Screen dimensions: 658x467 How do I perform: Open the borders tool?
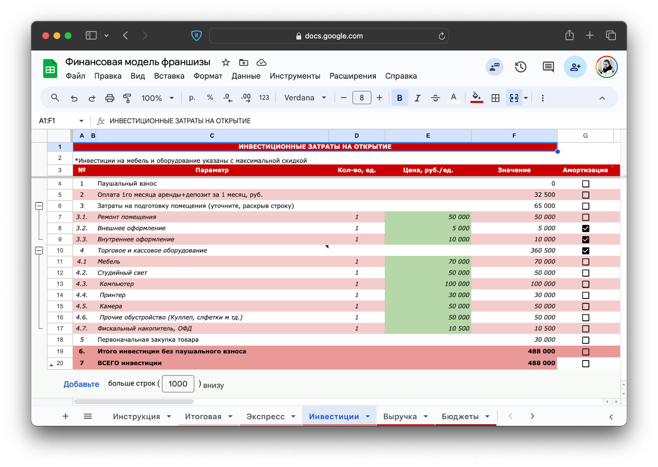click(x=496, y=98)
